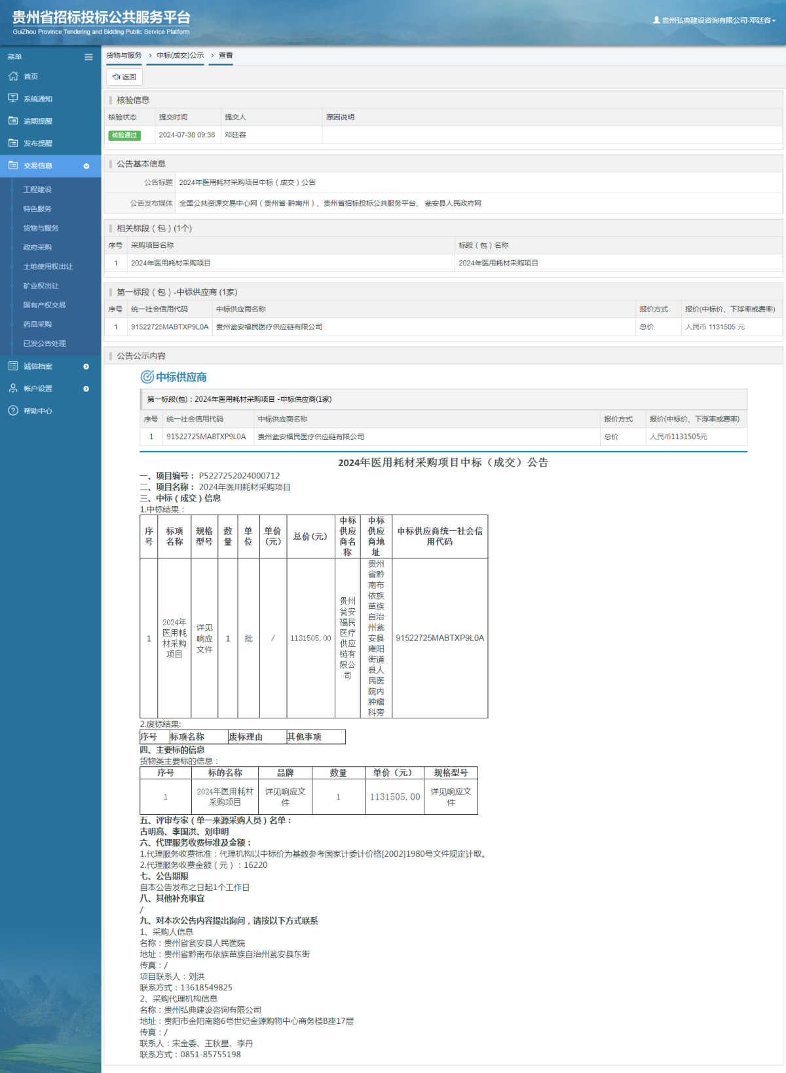Expand the 诚信档案 menu arrow
The height and width of the screenshot is (1073, 786).
[x=86, y=366]
